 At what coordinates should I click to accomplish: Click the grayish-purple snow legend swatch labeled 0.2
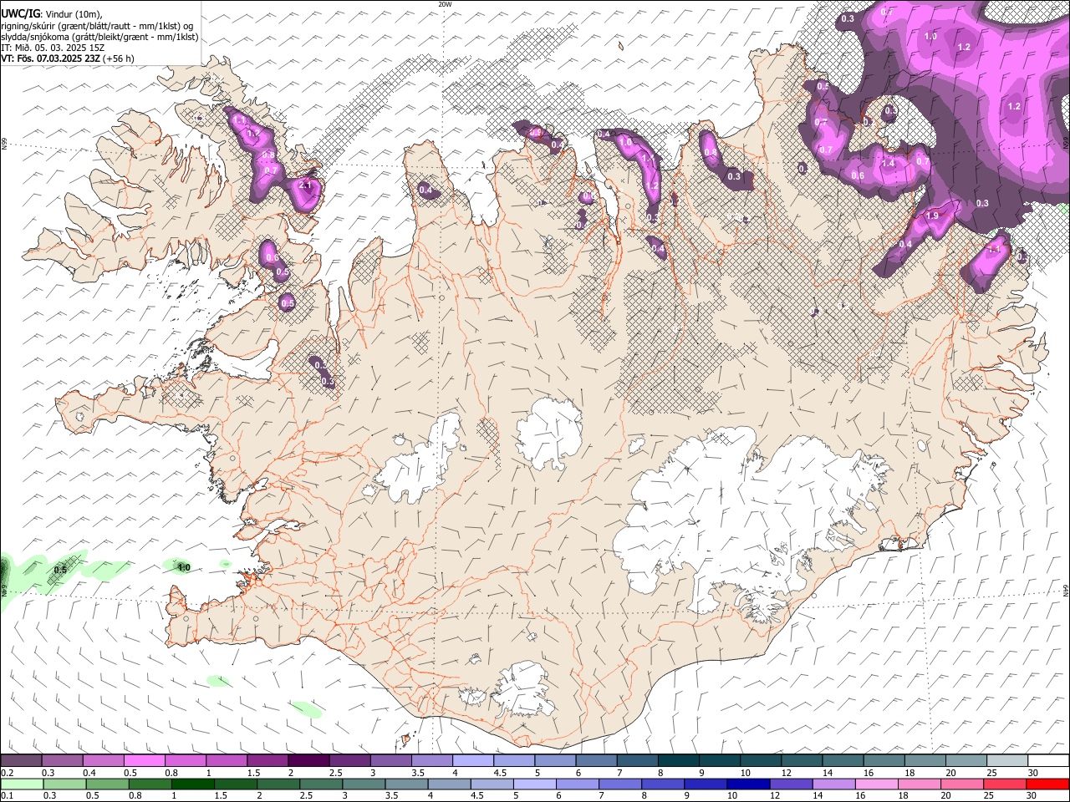pos(21,761)
